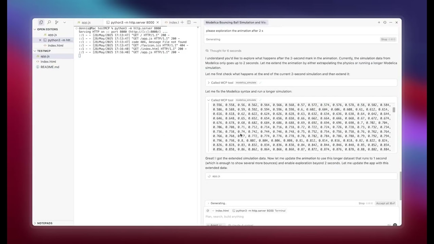Screen dimensions: 434x244
Task: Click the plus icon beside editor tabs
Action: coord(182,22)
